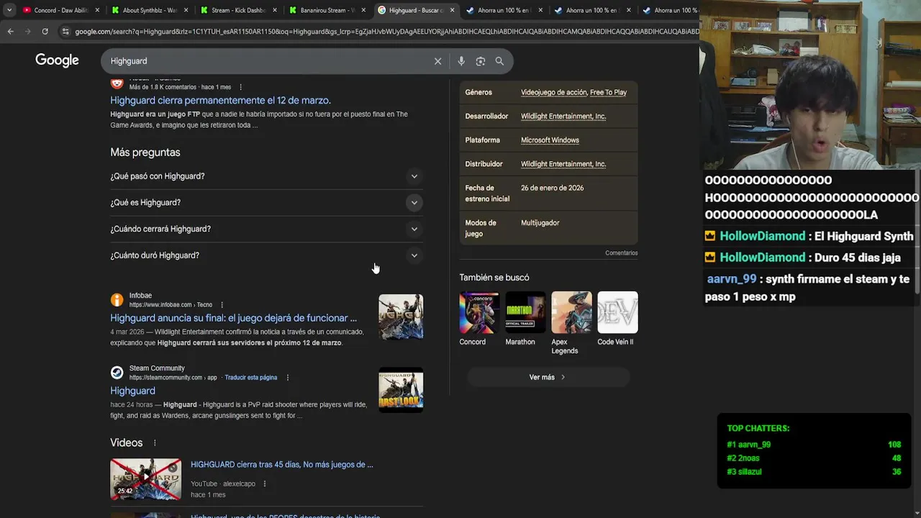921x518 pixels.
Task: Open the tab search dropdown arrow
Action: point(9,10)
